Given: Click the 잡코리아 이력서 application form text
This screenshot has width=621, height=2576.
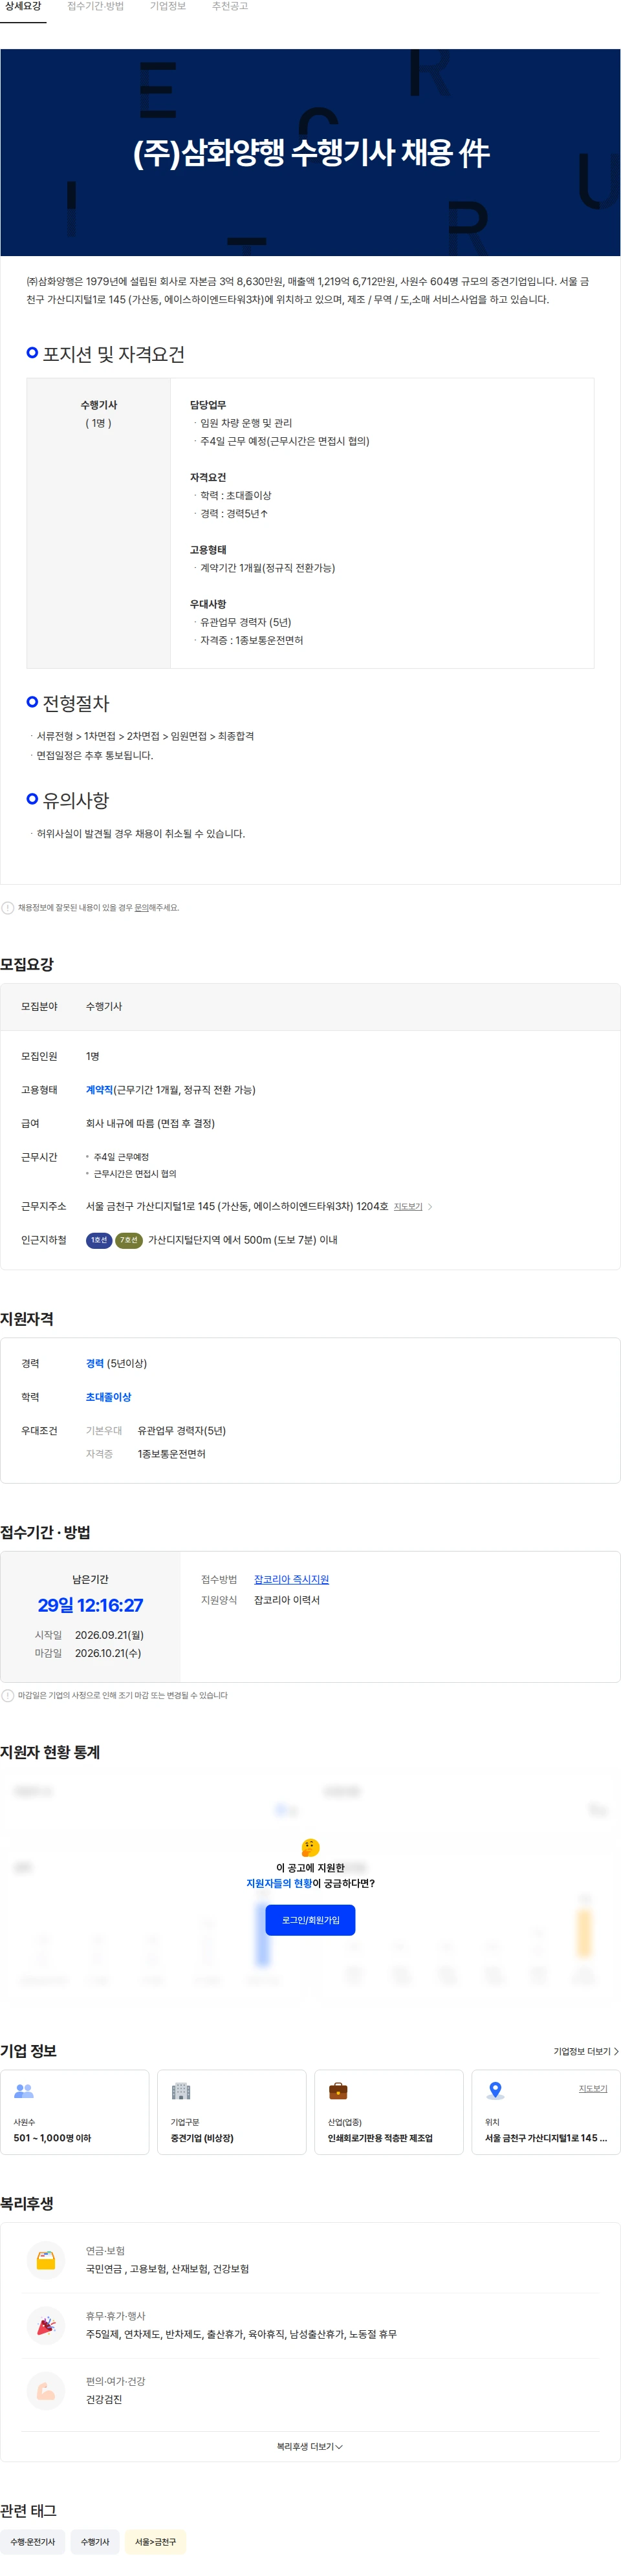Looking at the screenshot, I should [287, 1601].
